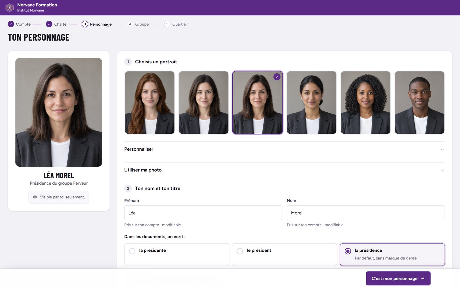Pick the brunette portrait next to the redhead

(x=204, y=103)
